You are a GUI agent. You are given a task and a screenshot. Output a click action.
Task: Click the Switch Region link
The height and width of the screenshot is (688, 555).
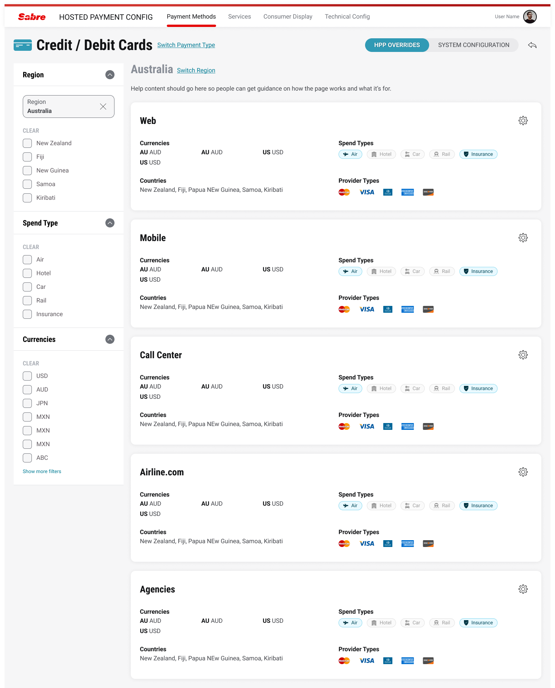click(x=196, y=71)
